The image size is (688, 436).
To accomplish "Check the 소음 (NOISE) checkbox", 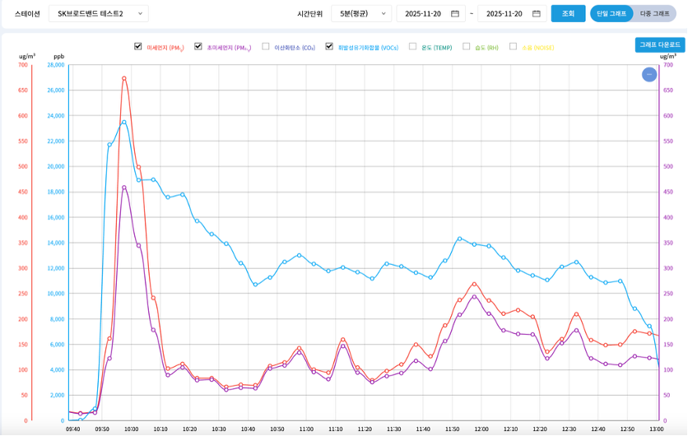I will (x=514, y=47).
